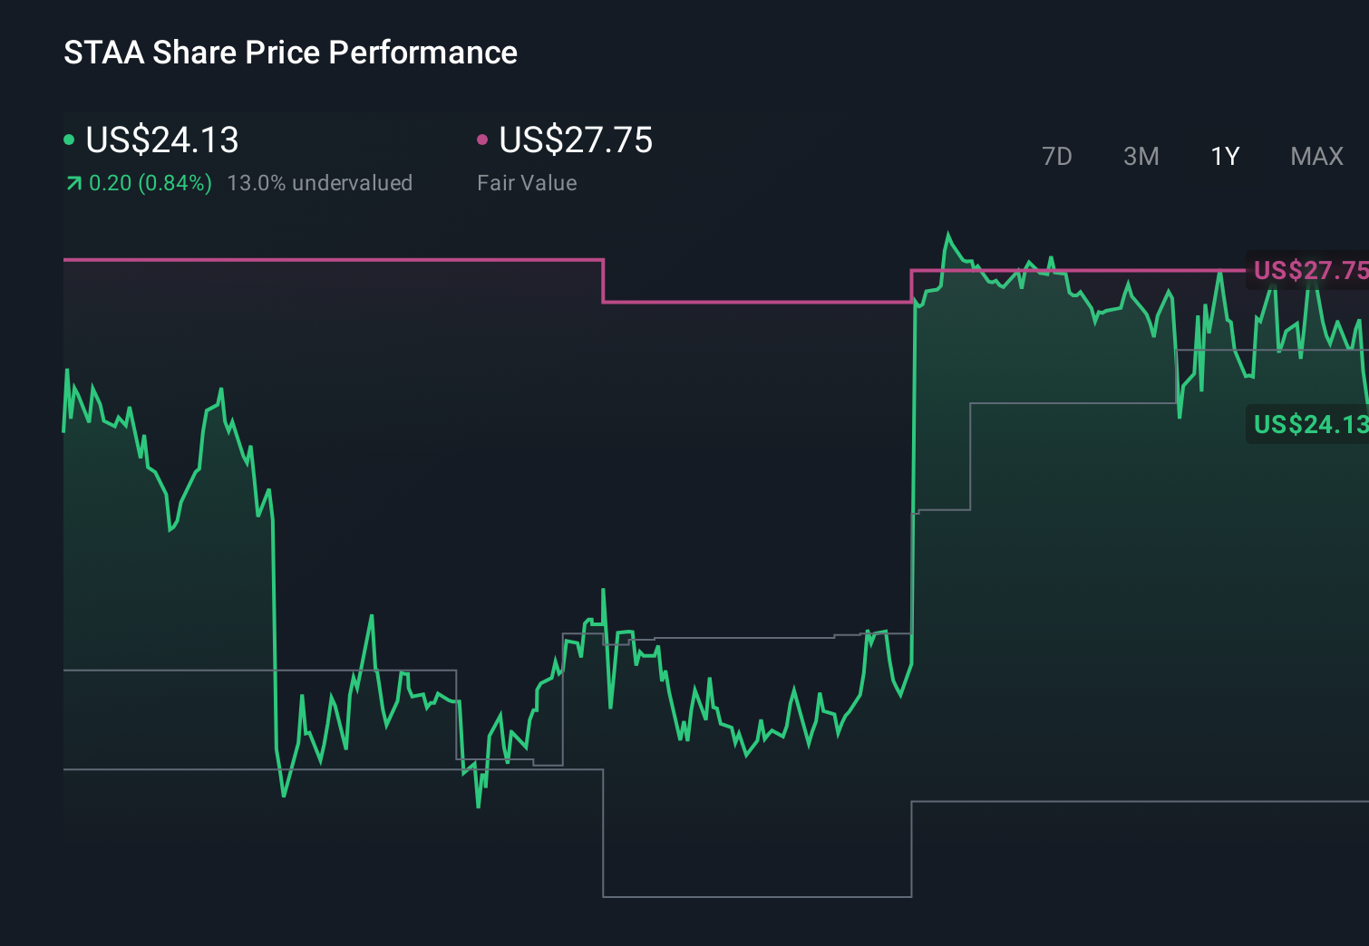
Task: Click the green current price indicator dot
Action: [x=68, y=138]
